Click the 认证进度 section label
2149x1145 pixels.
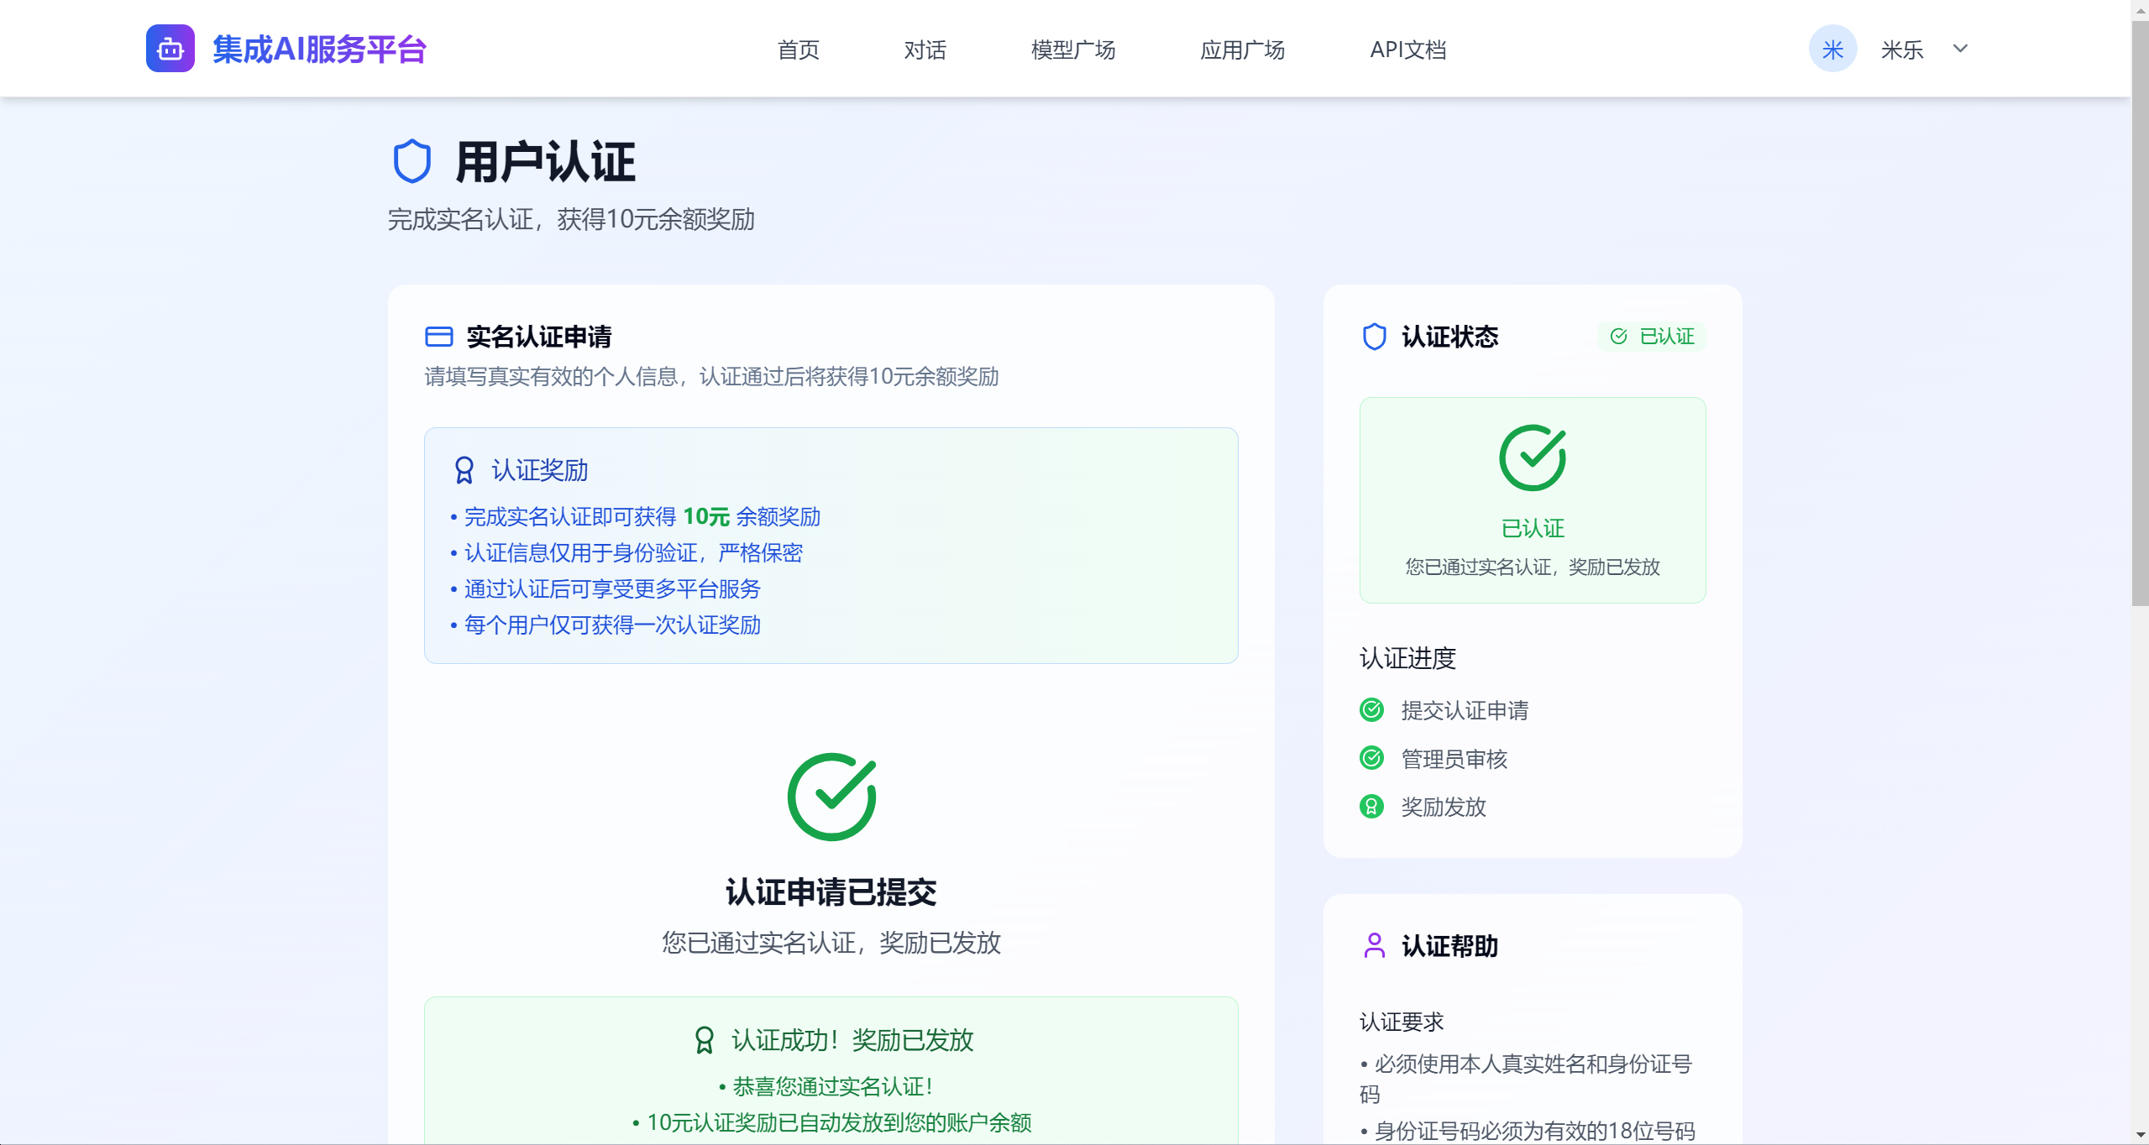point(1407,658)
